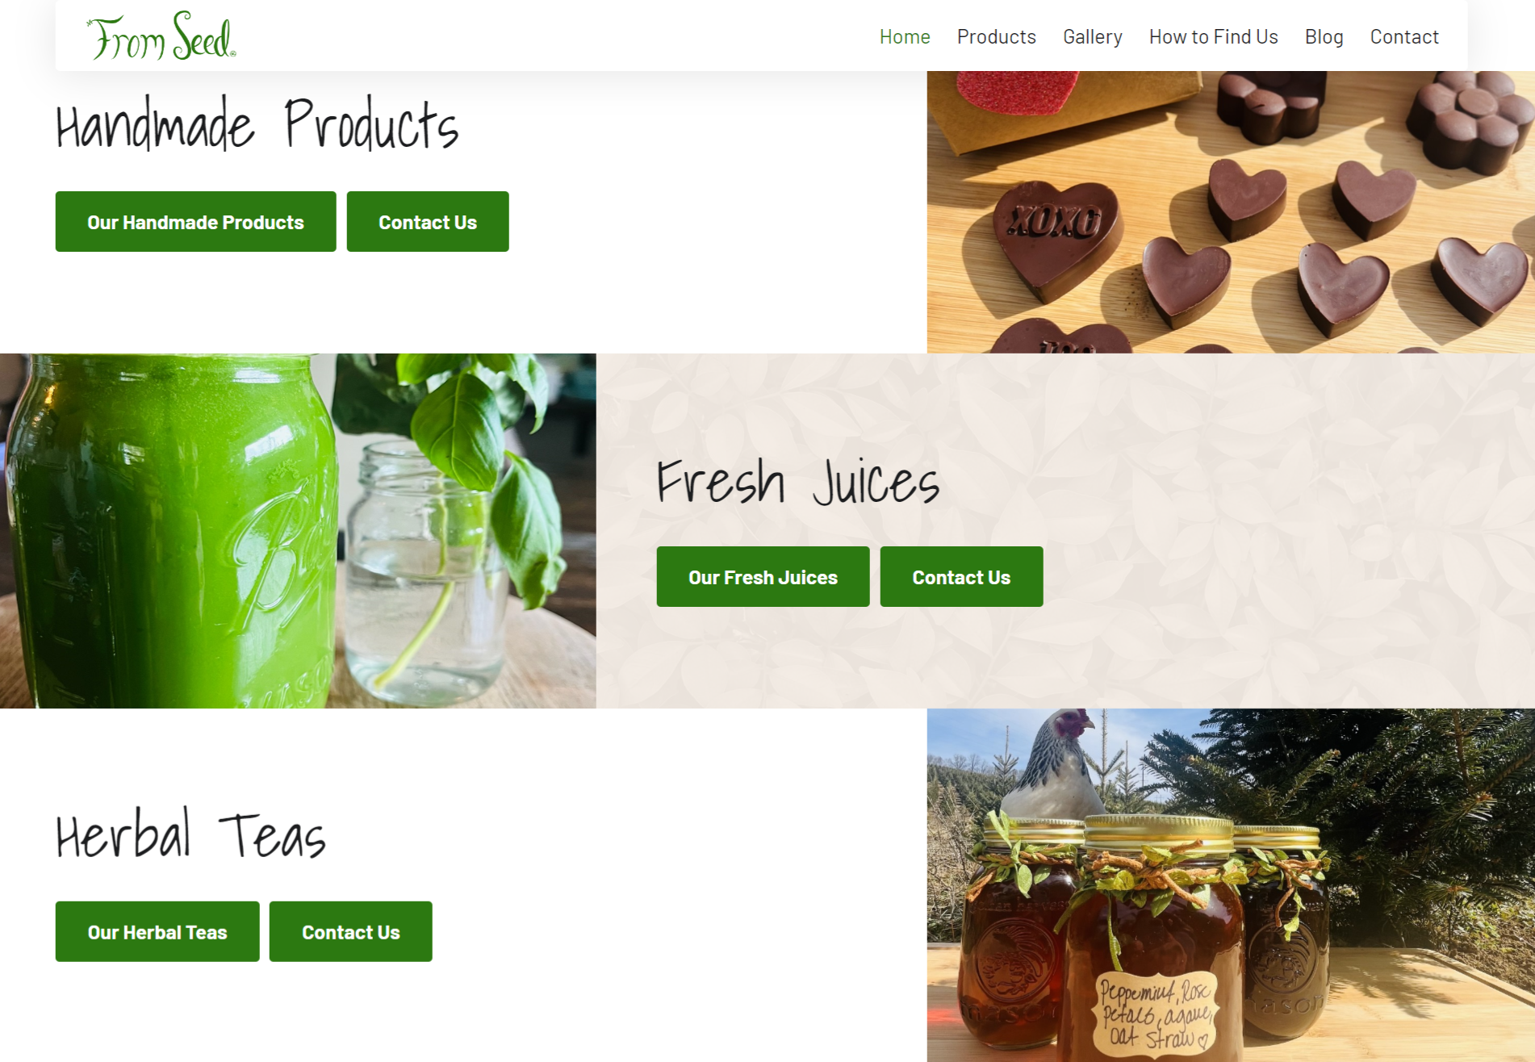Viewport: 1535px width, 1062px height.
Task: Open How to Find Us page
Action: click(1213, 37)
